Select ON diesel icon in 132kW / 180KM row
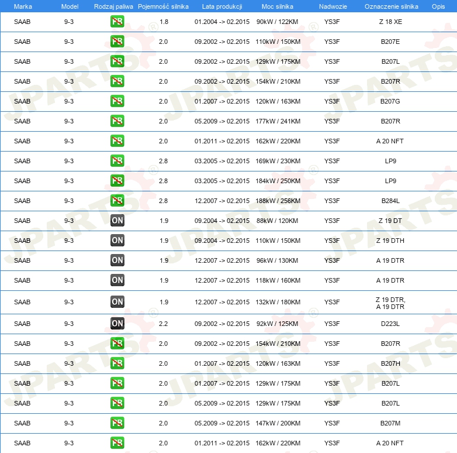Image resolution: width=457 pixels, height=453 pixels. point(117,302)
